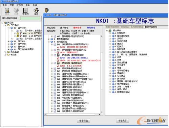Image resolution: width=169 pixels, height=128 pixels.
Task: Expand E 传动系 in the dictionary tree
Action: pos(110,44)
